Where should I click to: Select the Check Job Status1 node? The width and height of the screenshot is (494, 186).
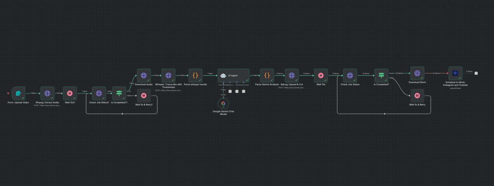[99, 93]
